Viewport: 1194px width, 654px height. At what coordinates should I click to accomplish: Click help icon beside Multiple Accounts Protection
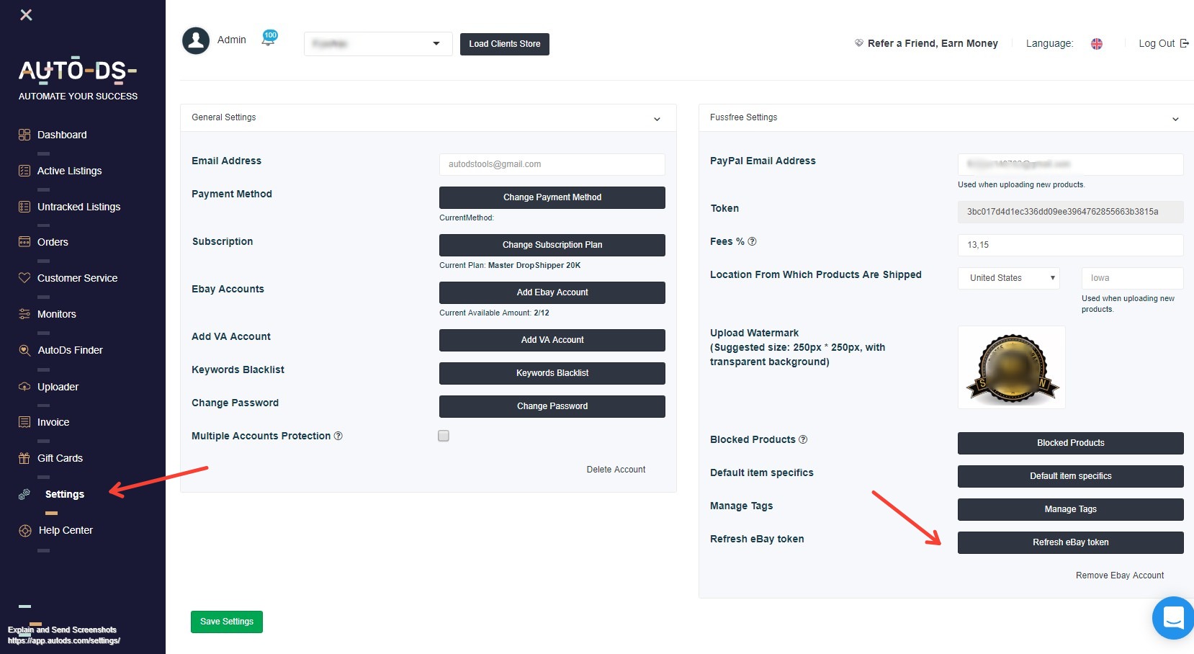click(338, 436)
